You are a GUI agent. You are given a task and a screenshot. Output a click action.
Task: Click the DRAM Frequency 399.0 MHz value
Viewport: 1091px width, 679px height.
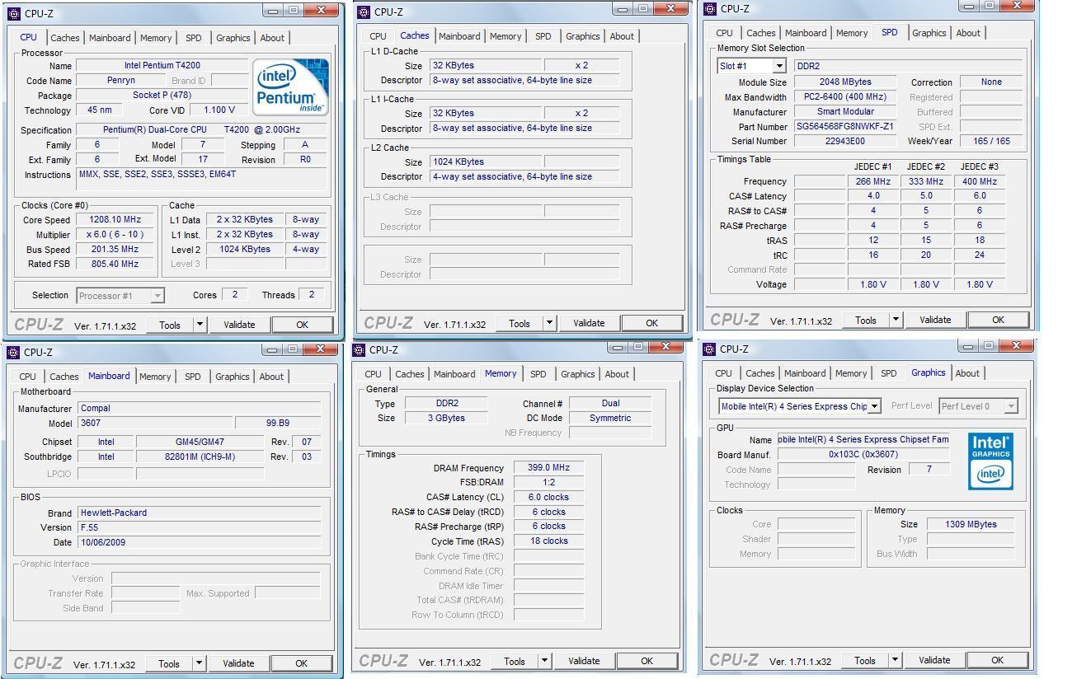[x=548, y=468]
